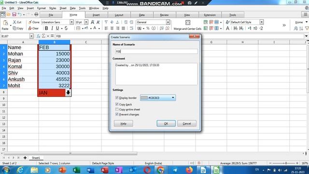309x174 pixels.
Task: Open the 10 pt font size dropdown
Action: point(86,22)
